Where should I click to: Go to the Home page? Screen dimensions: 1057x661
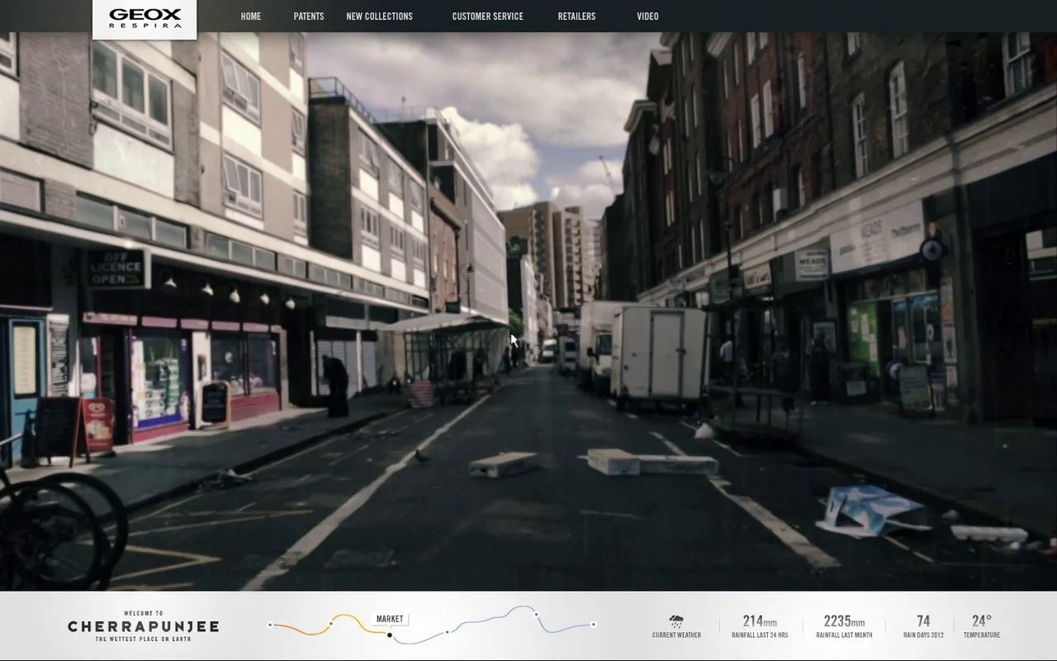[250, 17]
